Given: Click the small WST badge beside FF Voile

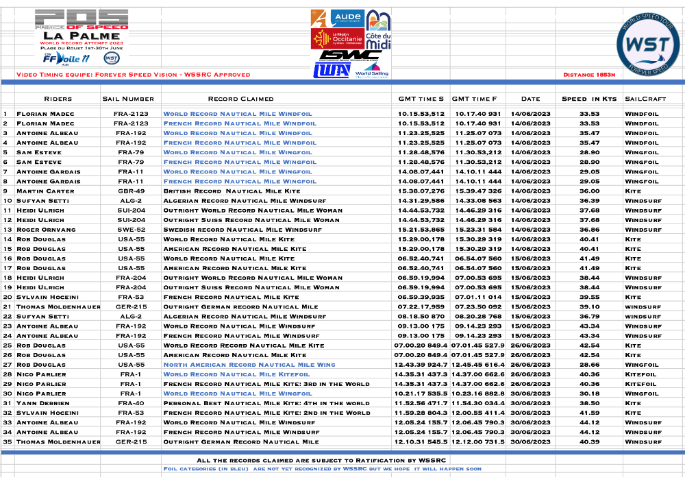Looking at the screenshot, I should 112,58.
